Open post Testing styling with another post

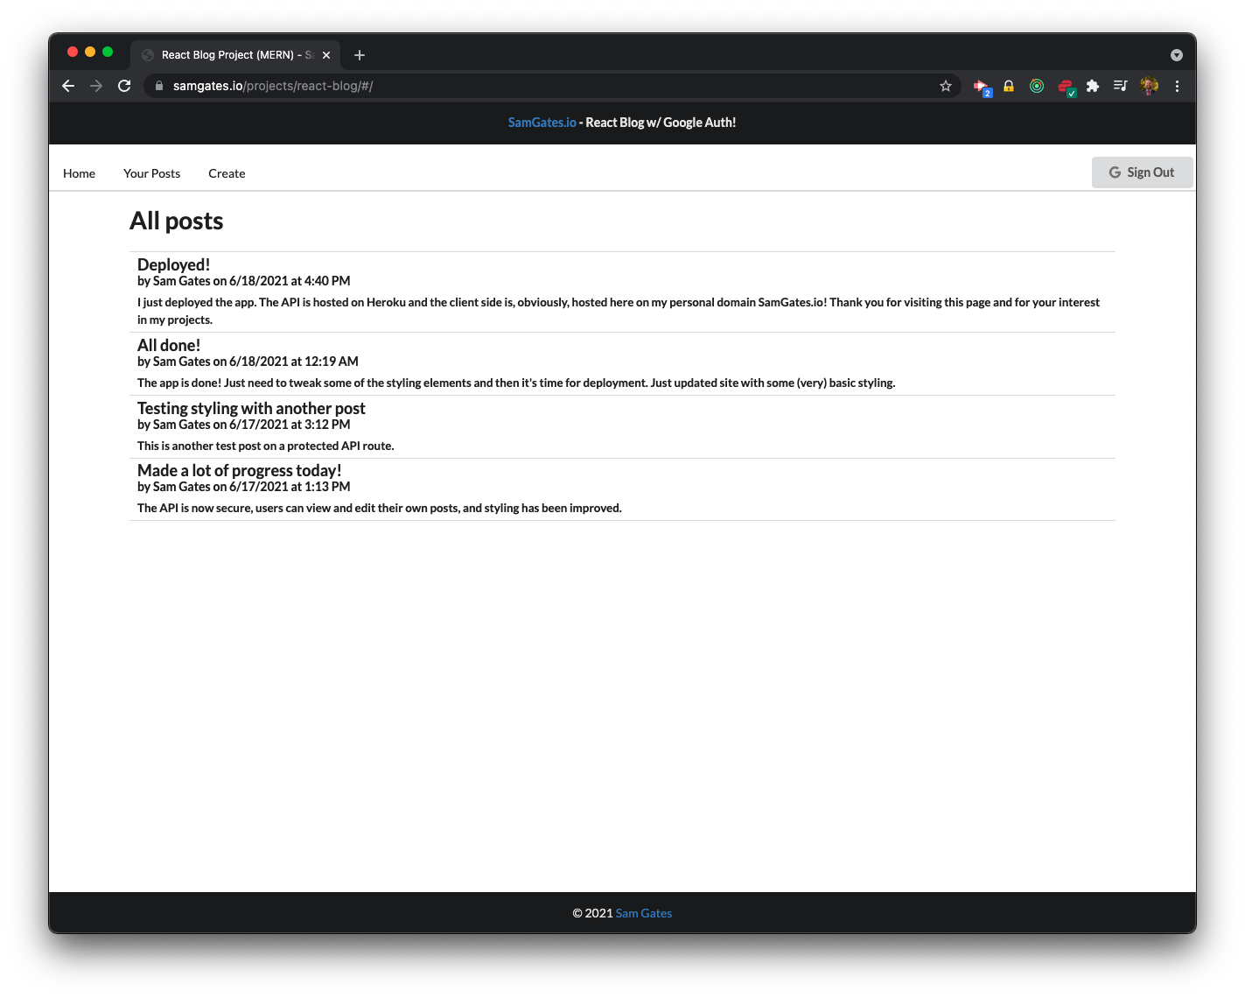click(x=251, y=408)
